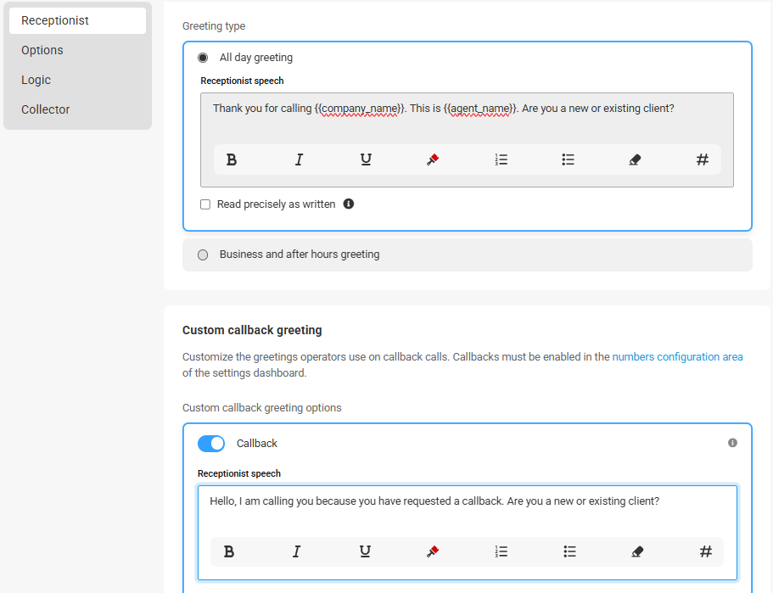Apply italic in All day greeting editor

(x=299, y=159)
